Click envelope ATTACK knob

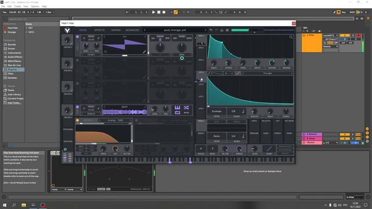228,63
